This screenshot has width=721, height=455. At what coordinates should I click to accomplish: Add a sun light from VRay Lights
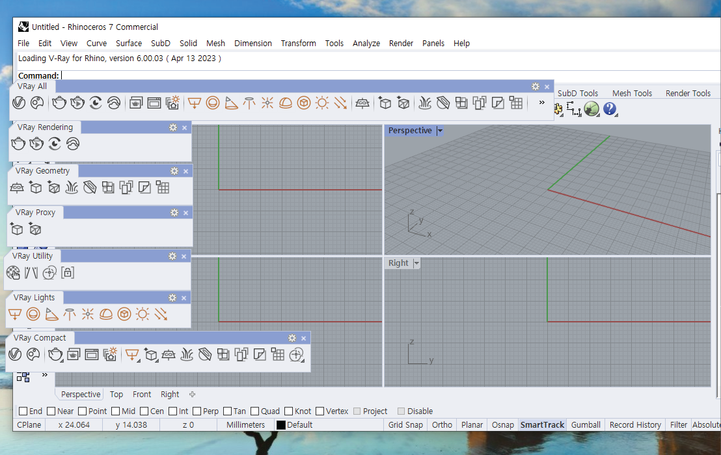pyautogui.click(x=143, y=314)
